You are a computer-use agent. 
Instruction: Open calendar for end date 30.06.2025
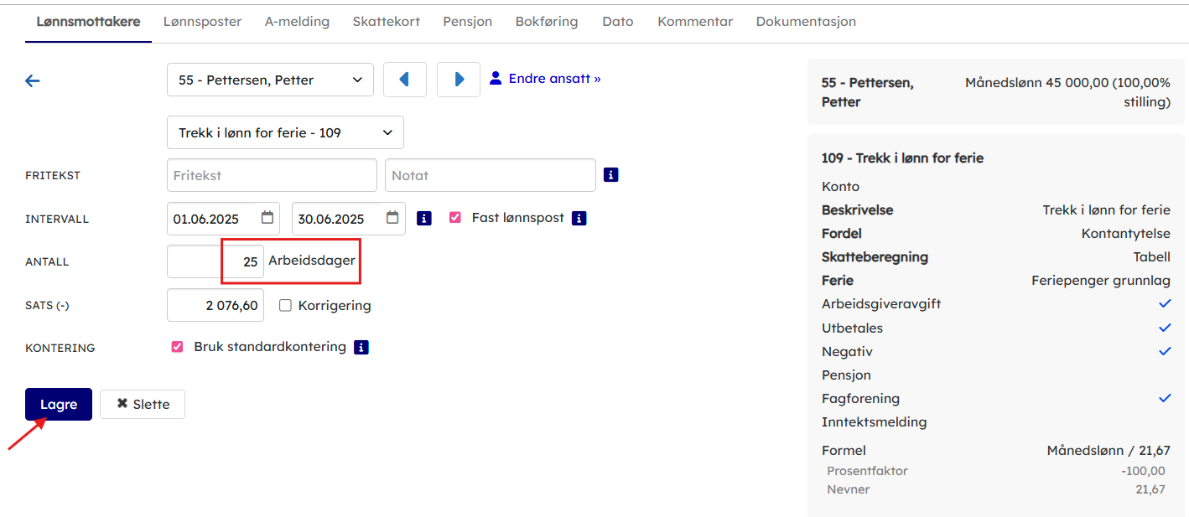(x=392, y=218)
